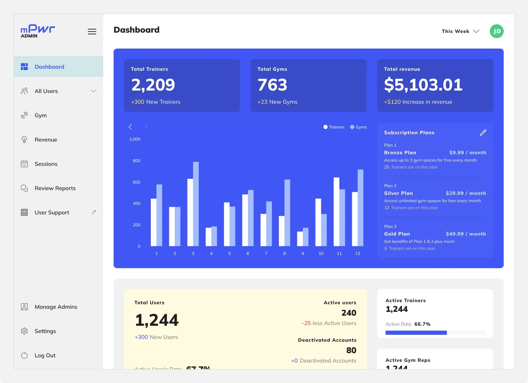Edit Subscription Plans with pencil icon
The height and width of the screenshot is (383, 528).
483,133
